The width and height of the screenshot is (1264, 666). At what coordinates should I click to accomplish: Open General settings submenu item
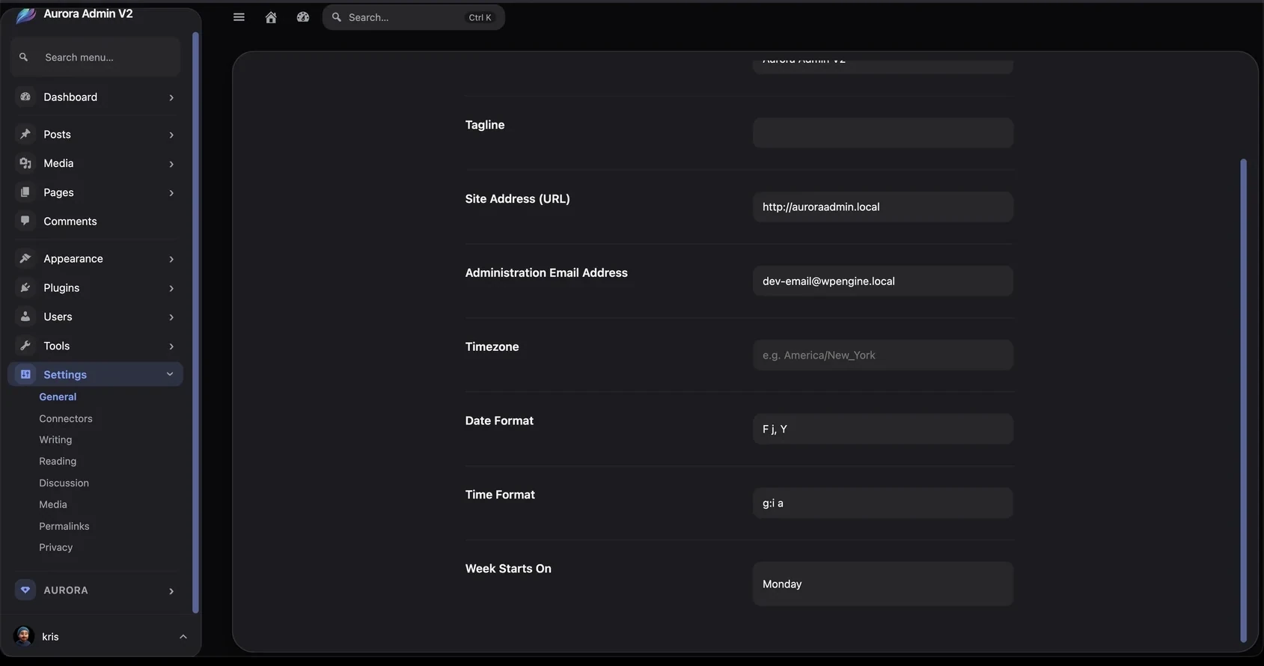point(58,397)
